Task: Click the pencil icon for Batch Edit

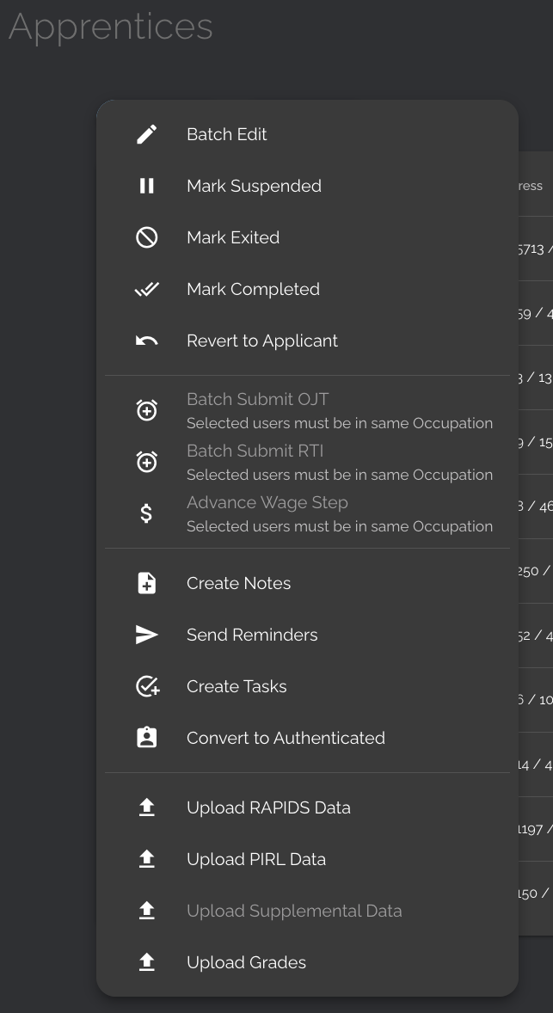Action: [147, 134]
